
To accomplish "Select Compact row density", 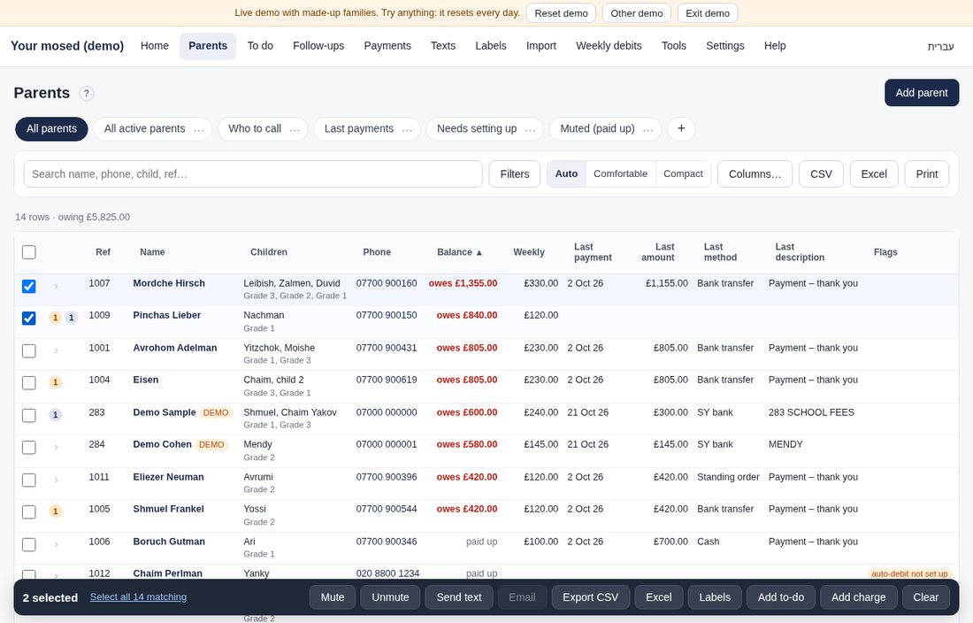I will (683, 173).
